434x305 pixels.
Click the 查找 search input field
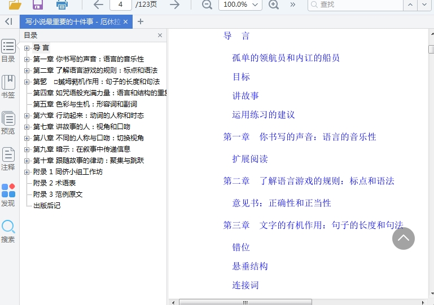(x=356, y=5)
